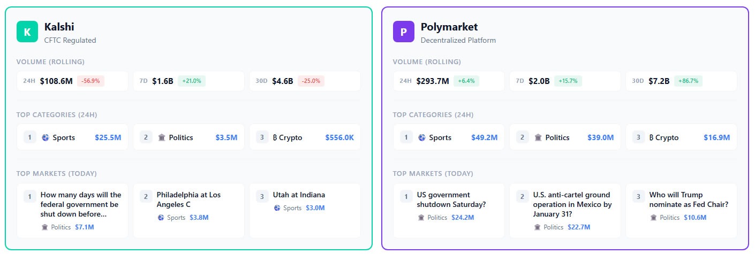Click Politics building icon in Polymarket categories

pos(538,137)
